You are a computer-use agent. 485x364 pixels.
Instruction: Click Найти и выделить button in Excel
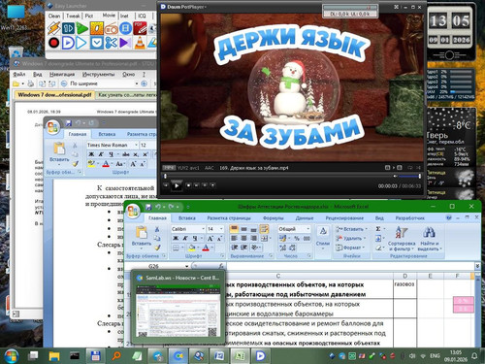tap(430, 239)
